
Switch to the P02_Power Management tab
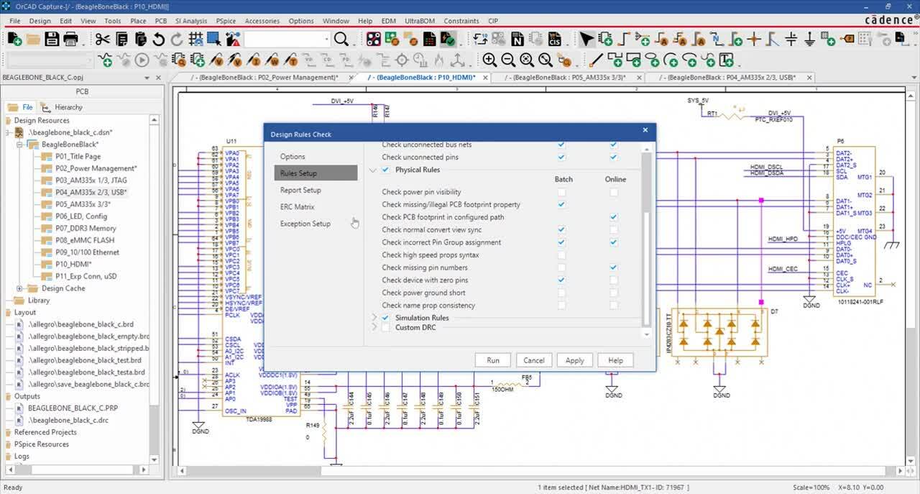coord(264,77)
